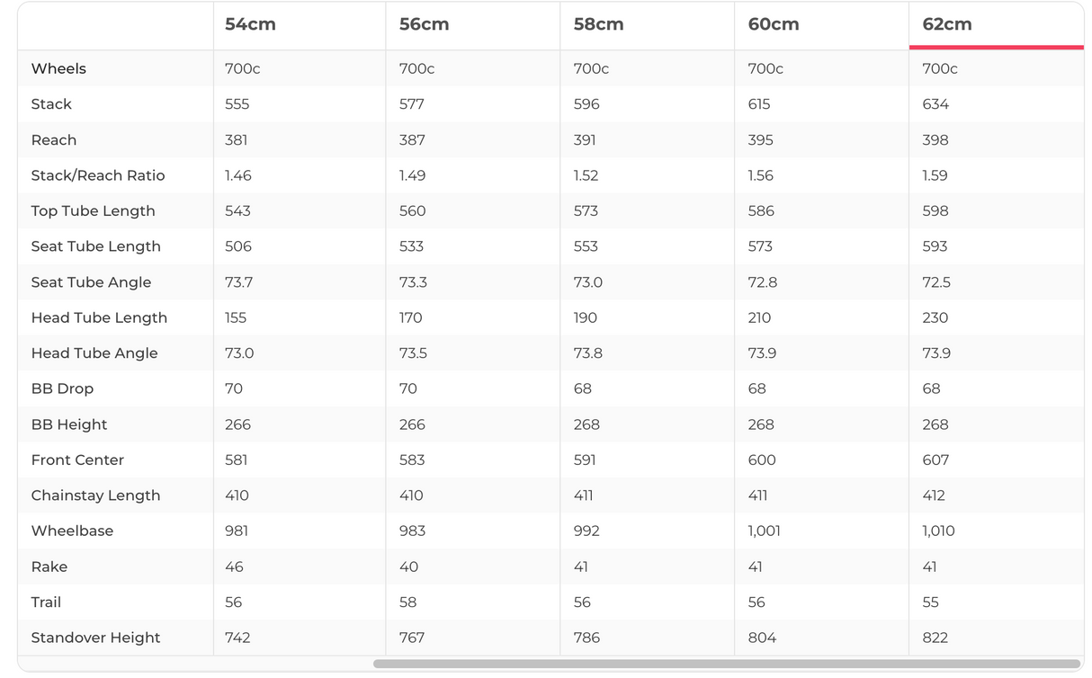Image resolution: width=1092 pixels, height=678 pixels.
Task: Click the Trail value 55 for 62cm
Action: click(930, 602)
